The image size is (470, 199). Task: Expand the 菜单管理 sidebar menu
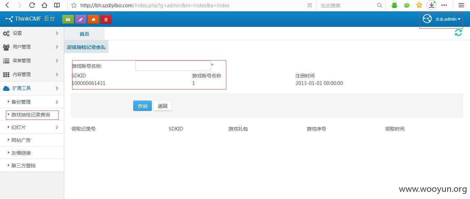pos(32,61)
